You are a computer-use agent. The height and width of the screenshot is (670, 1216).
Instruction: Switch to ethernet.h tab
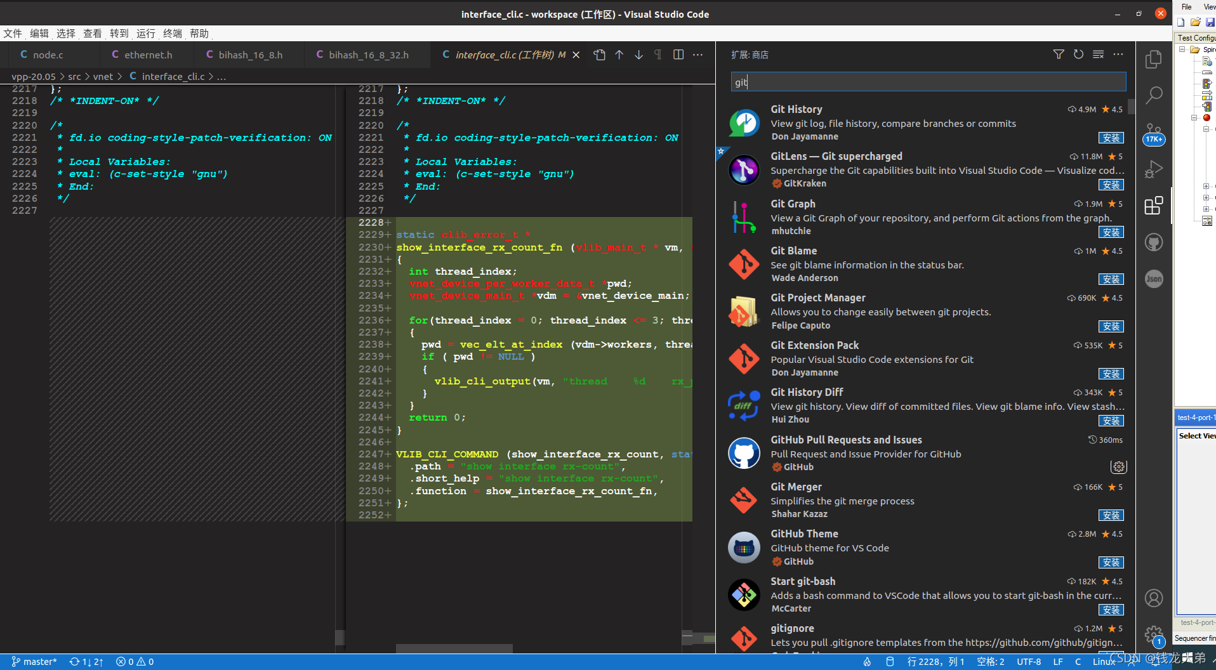tap(147, 55)
